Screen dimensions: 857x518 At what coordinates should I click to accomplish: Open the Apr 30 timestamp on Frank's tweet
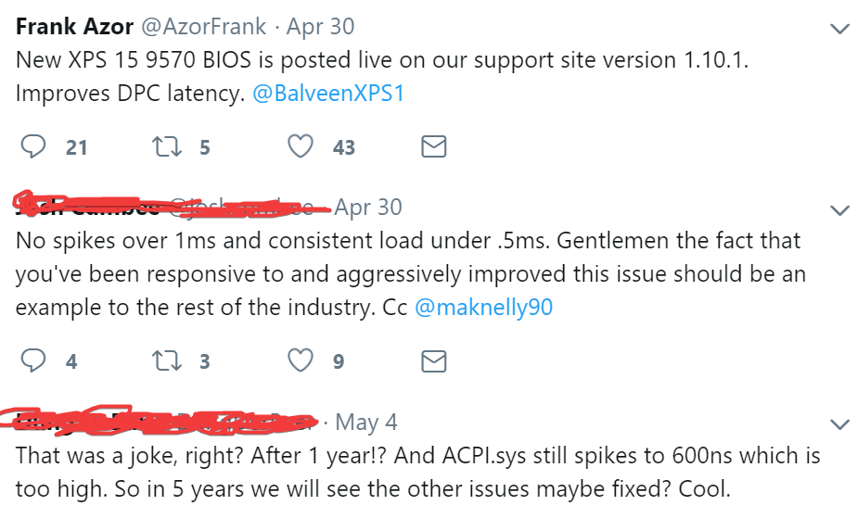click(321, 27)
